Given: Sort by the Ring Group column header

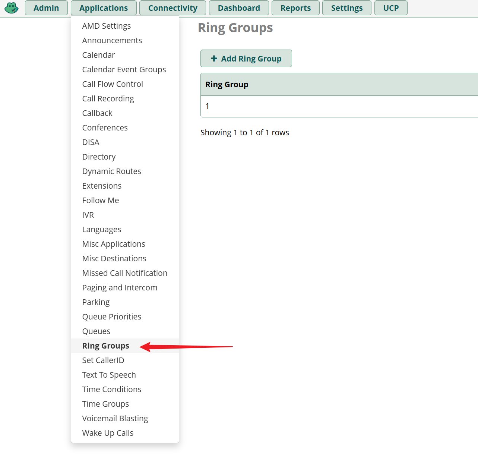Looking at the screenshot, I should 227,85.
